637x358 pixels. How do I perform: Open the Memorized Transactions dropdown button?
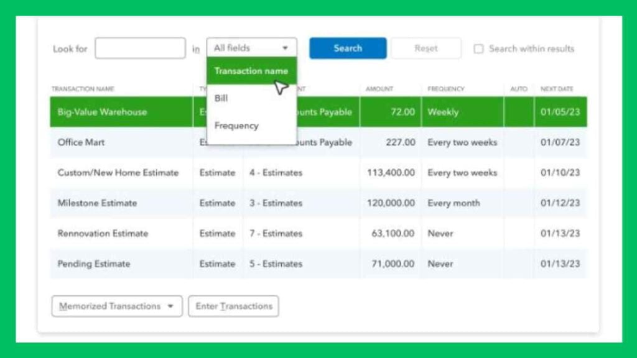pyautogui.click(x=117, y=306)
